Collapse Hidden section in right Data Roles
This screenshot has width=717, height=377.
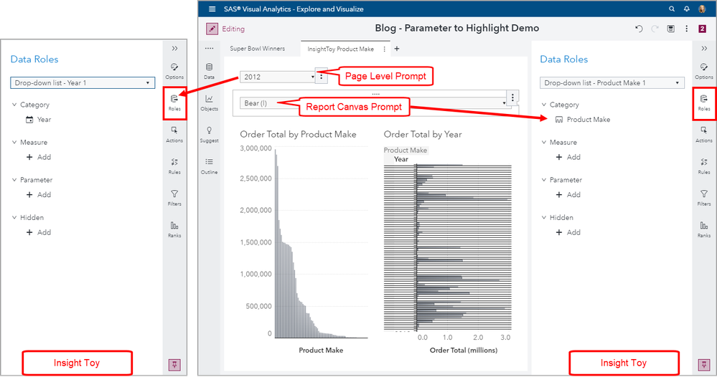click(544, 218)
